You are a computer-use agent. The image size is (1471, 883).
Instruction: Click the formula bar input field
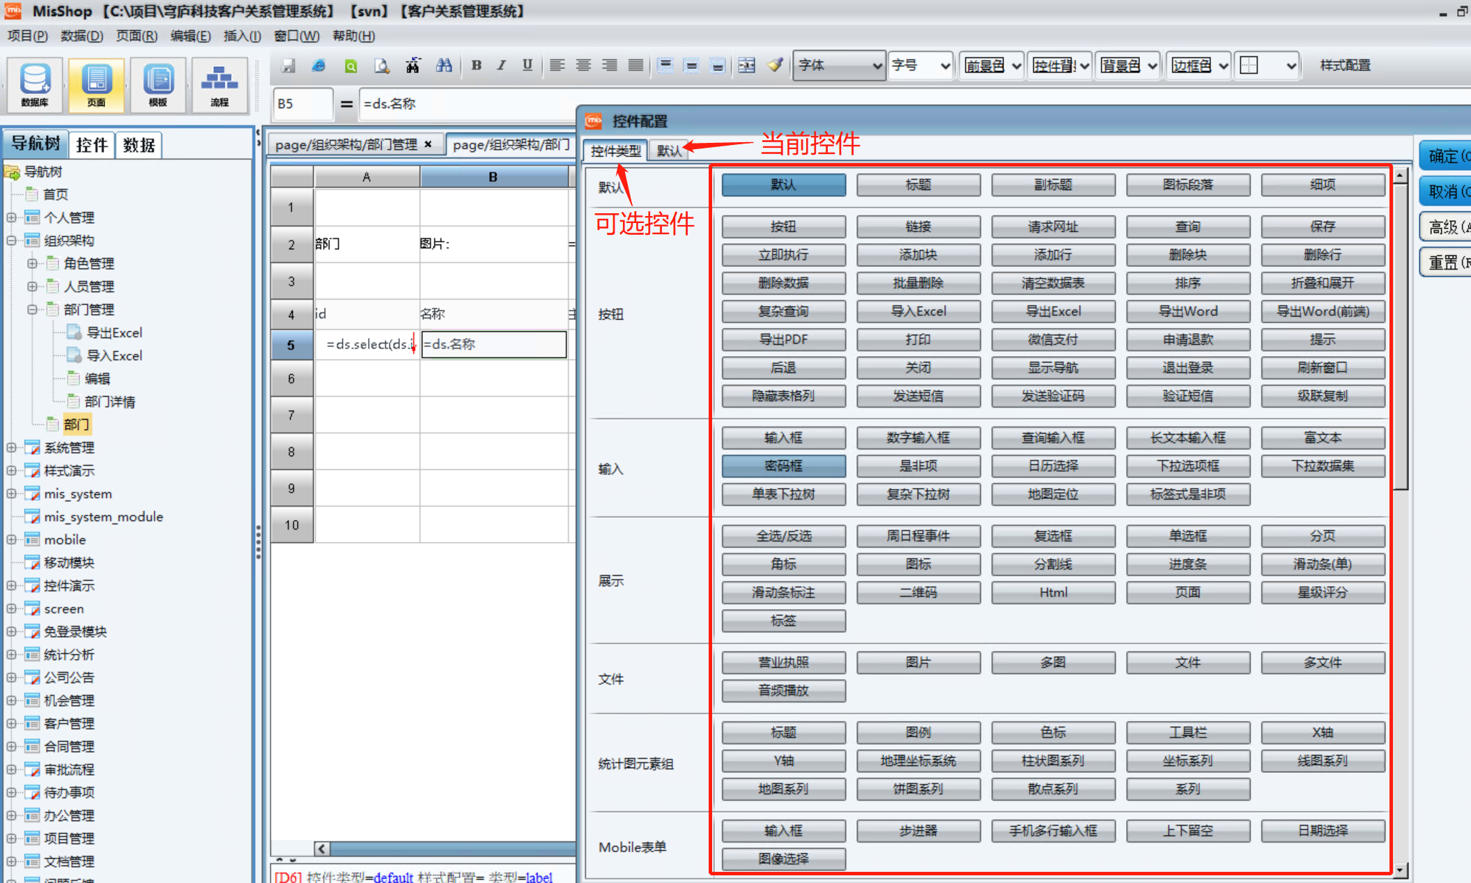[465, 104]
